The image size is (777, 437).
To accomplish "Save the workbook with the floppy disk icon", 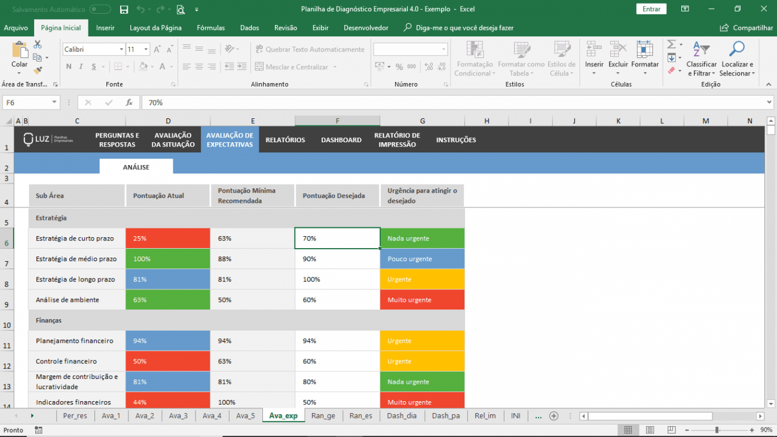I will coord(124,9).
